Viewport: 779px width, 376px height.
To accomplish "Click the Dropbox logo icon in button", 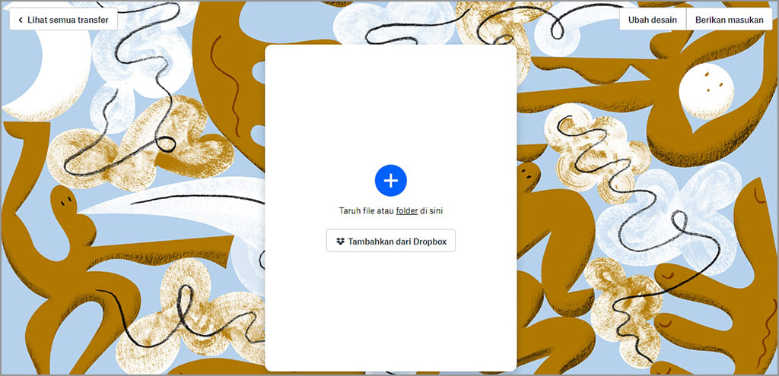I will 340,242.
